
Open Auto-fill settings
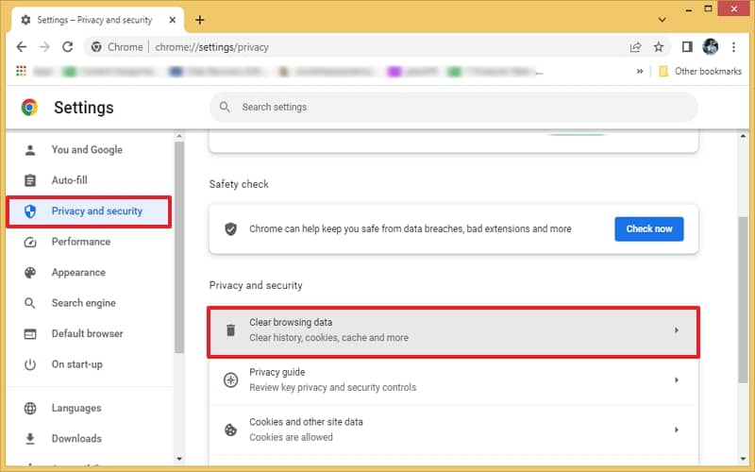coord(90,180)
